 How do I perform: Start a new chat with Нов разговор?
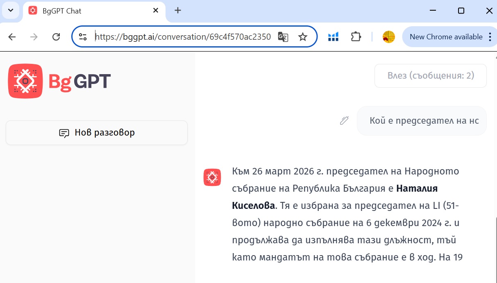pos(97,133)
